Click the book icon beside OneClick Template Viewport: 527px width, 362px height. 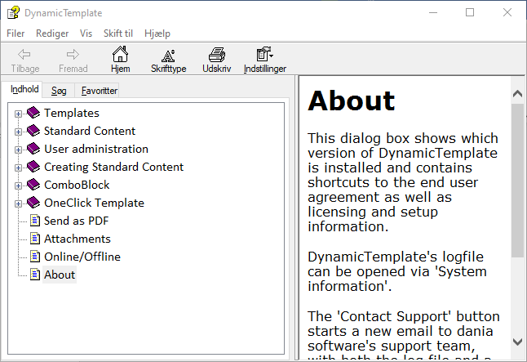(x=33, y=203)
